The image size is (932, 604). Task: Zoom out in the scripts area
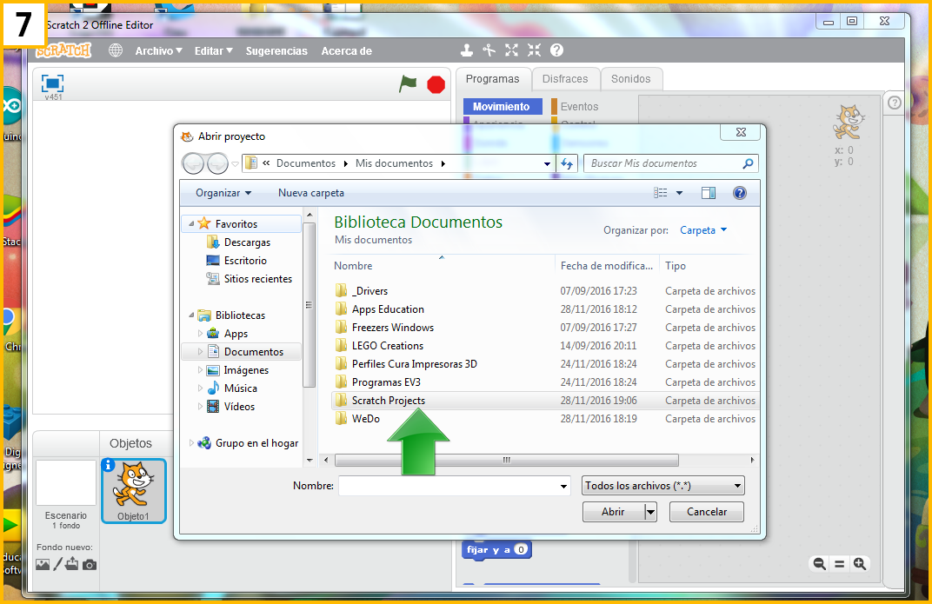click(819, 564)
